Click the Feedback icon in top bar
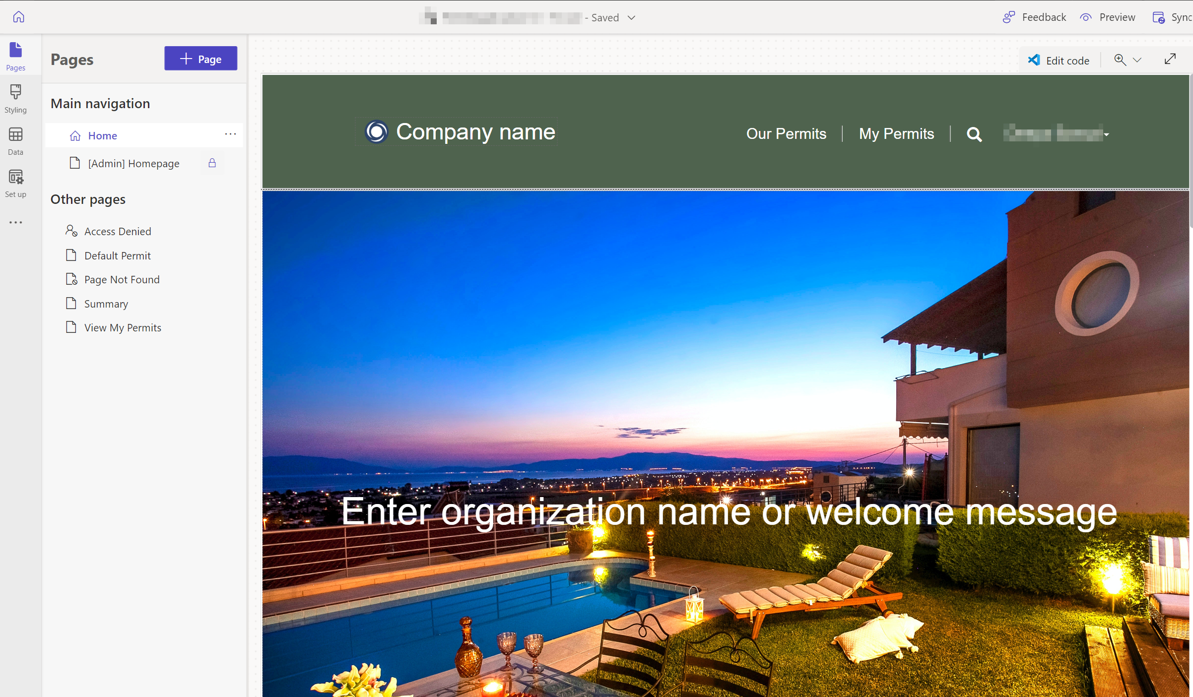The width and height of the screenshot is (1193, 697). click(x=1008, y=16)
